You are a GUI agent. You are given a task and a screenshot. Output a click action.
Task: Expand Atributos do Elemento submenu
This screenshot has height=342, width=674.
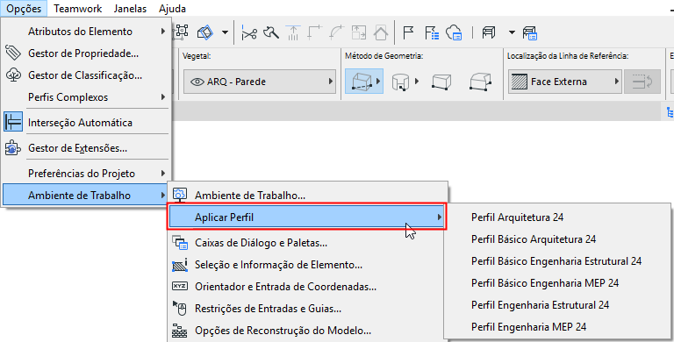tap(163, 32)
